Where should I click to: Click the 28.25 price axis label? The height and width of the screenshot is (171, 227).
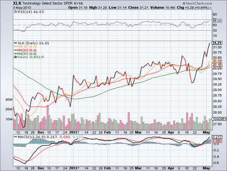click(x=217, y=107)
